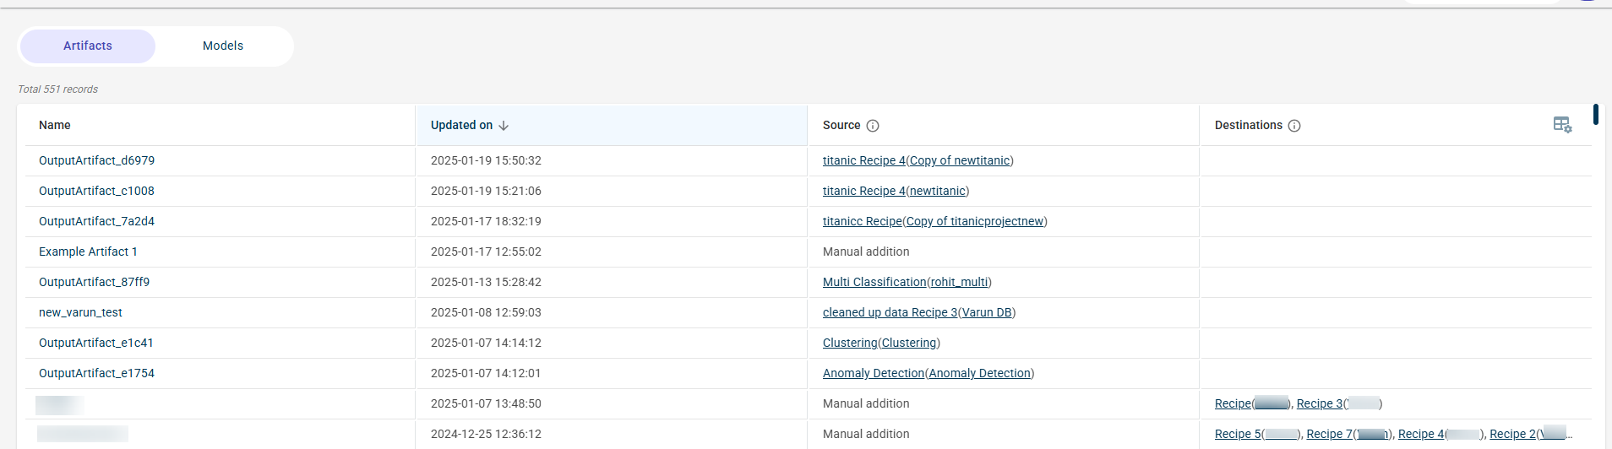Open the OutputArtifact_7a2d4 entry
1612x449 pixels.
click(x=96, y=221)
